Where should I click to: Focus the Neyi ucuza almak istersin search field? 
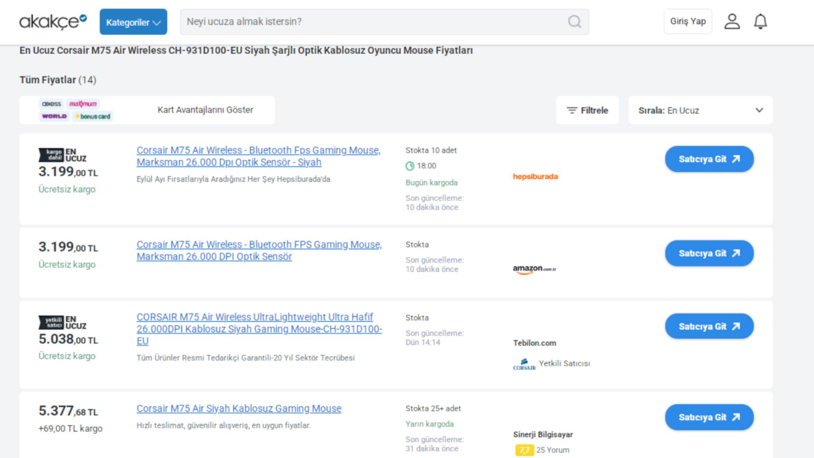click(x=373, y=22)
